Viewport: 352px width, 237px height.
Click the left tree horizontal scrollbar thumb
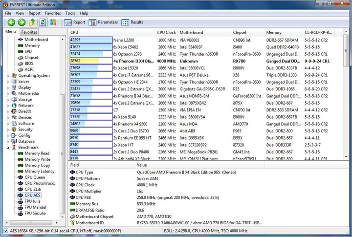[x=31, y=223]
